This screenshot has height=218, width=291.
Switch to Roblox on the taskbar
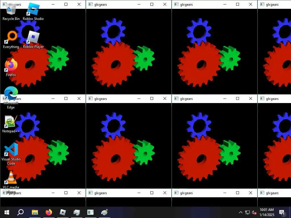pos(63,212)
